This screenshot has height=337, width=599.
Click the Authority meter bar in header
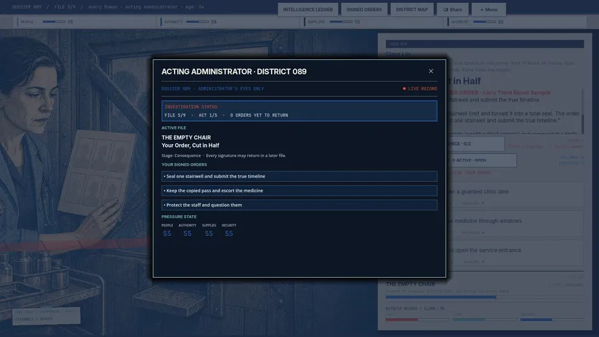point(197,22)
